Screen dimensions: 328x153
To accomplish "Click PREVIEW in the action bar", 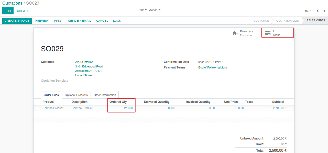I will tap(42, 21).
